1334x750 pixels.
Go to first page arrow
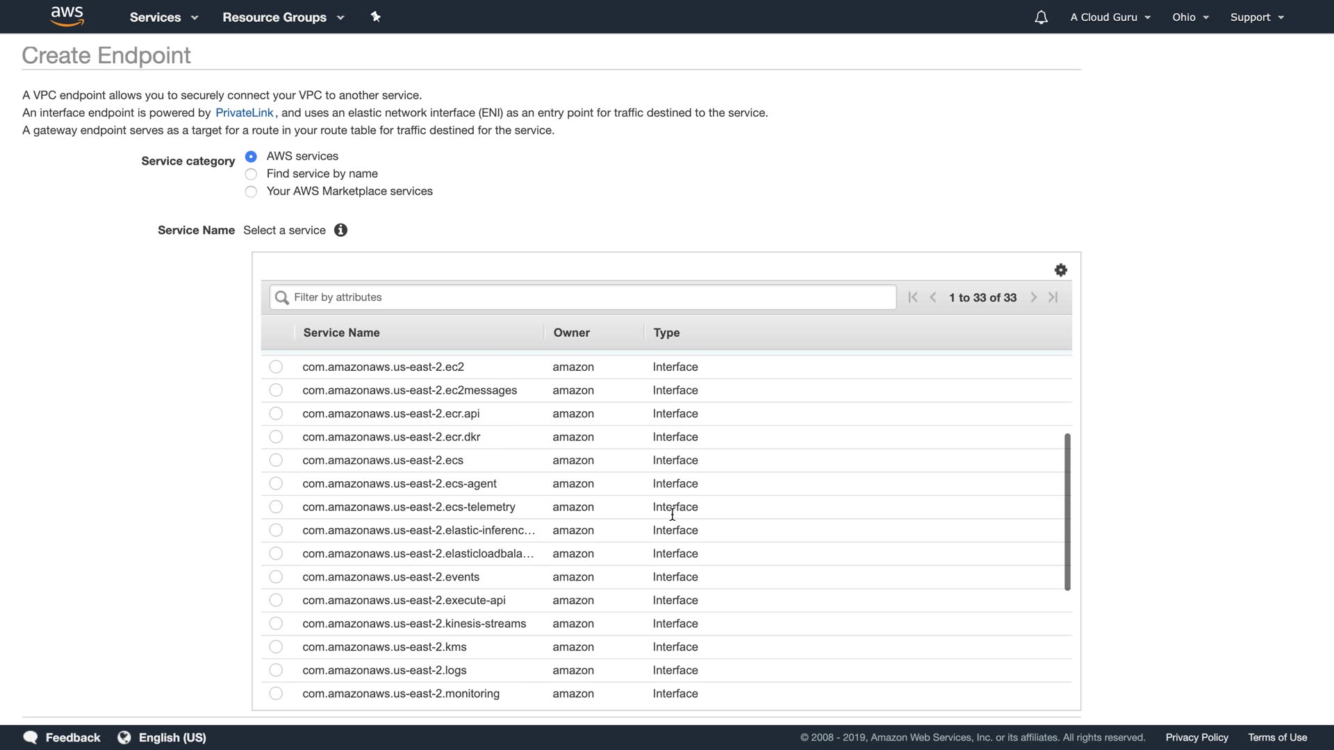pyautogui.click(x=913, y=297)
